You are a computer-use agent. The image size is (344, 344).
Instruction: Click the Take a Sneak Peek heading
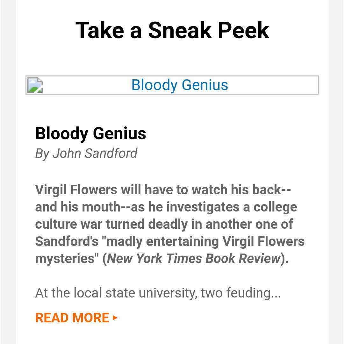click(172, 30)
